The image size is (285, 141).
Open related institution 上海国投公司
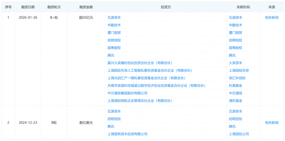[x=239, y=134]
